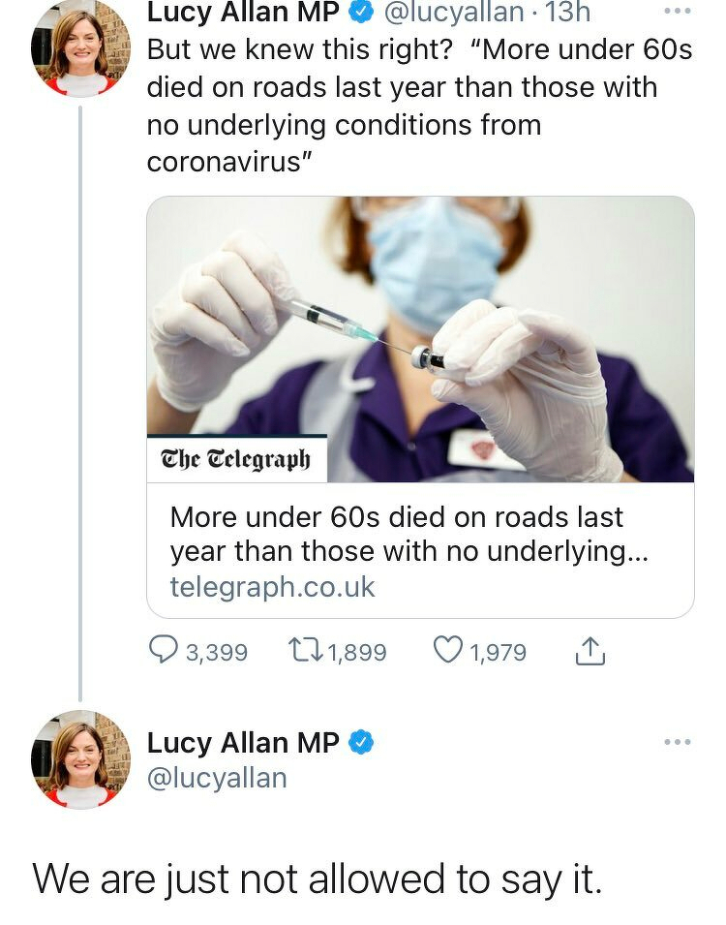This screenshot has width=726, height=925.
Task: Click verified badge on second tweet
Action: (362, 743)
